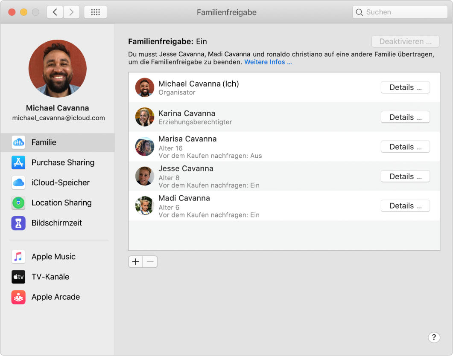The height and width of the screenshot is (356, 453).
Task: Click Jesse Cavanna's avatar
Action: tap(144, 176)
